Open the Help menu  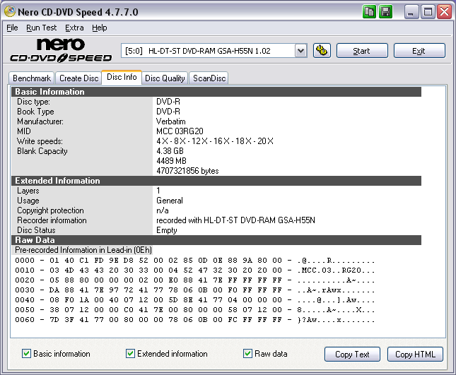100,28
